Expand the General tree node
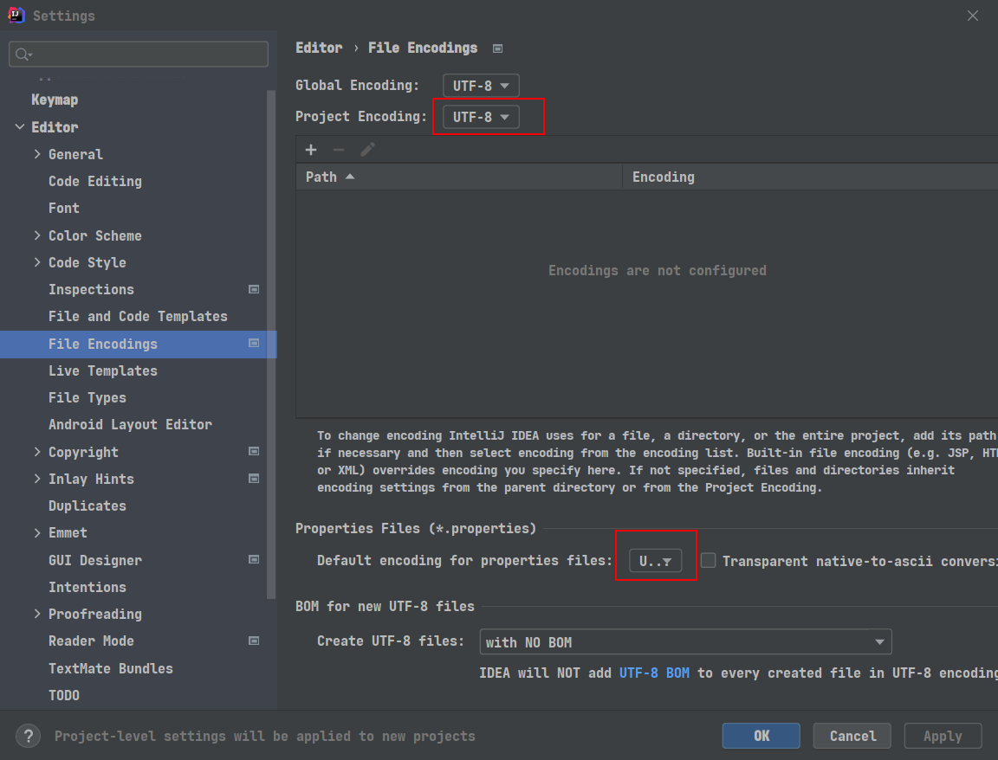The image size is (998, 760). 37,155
